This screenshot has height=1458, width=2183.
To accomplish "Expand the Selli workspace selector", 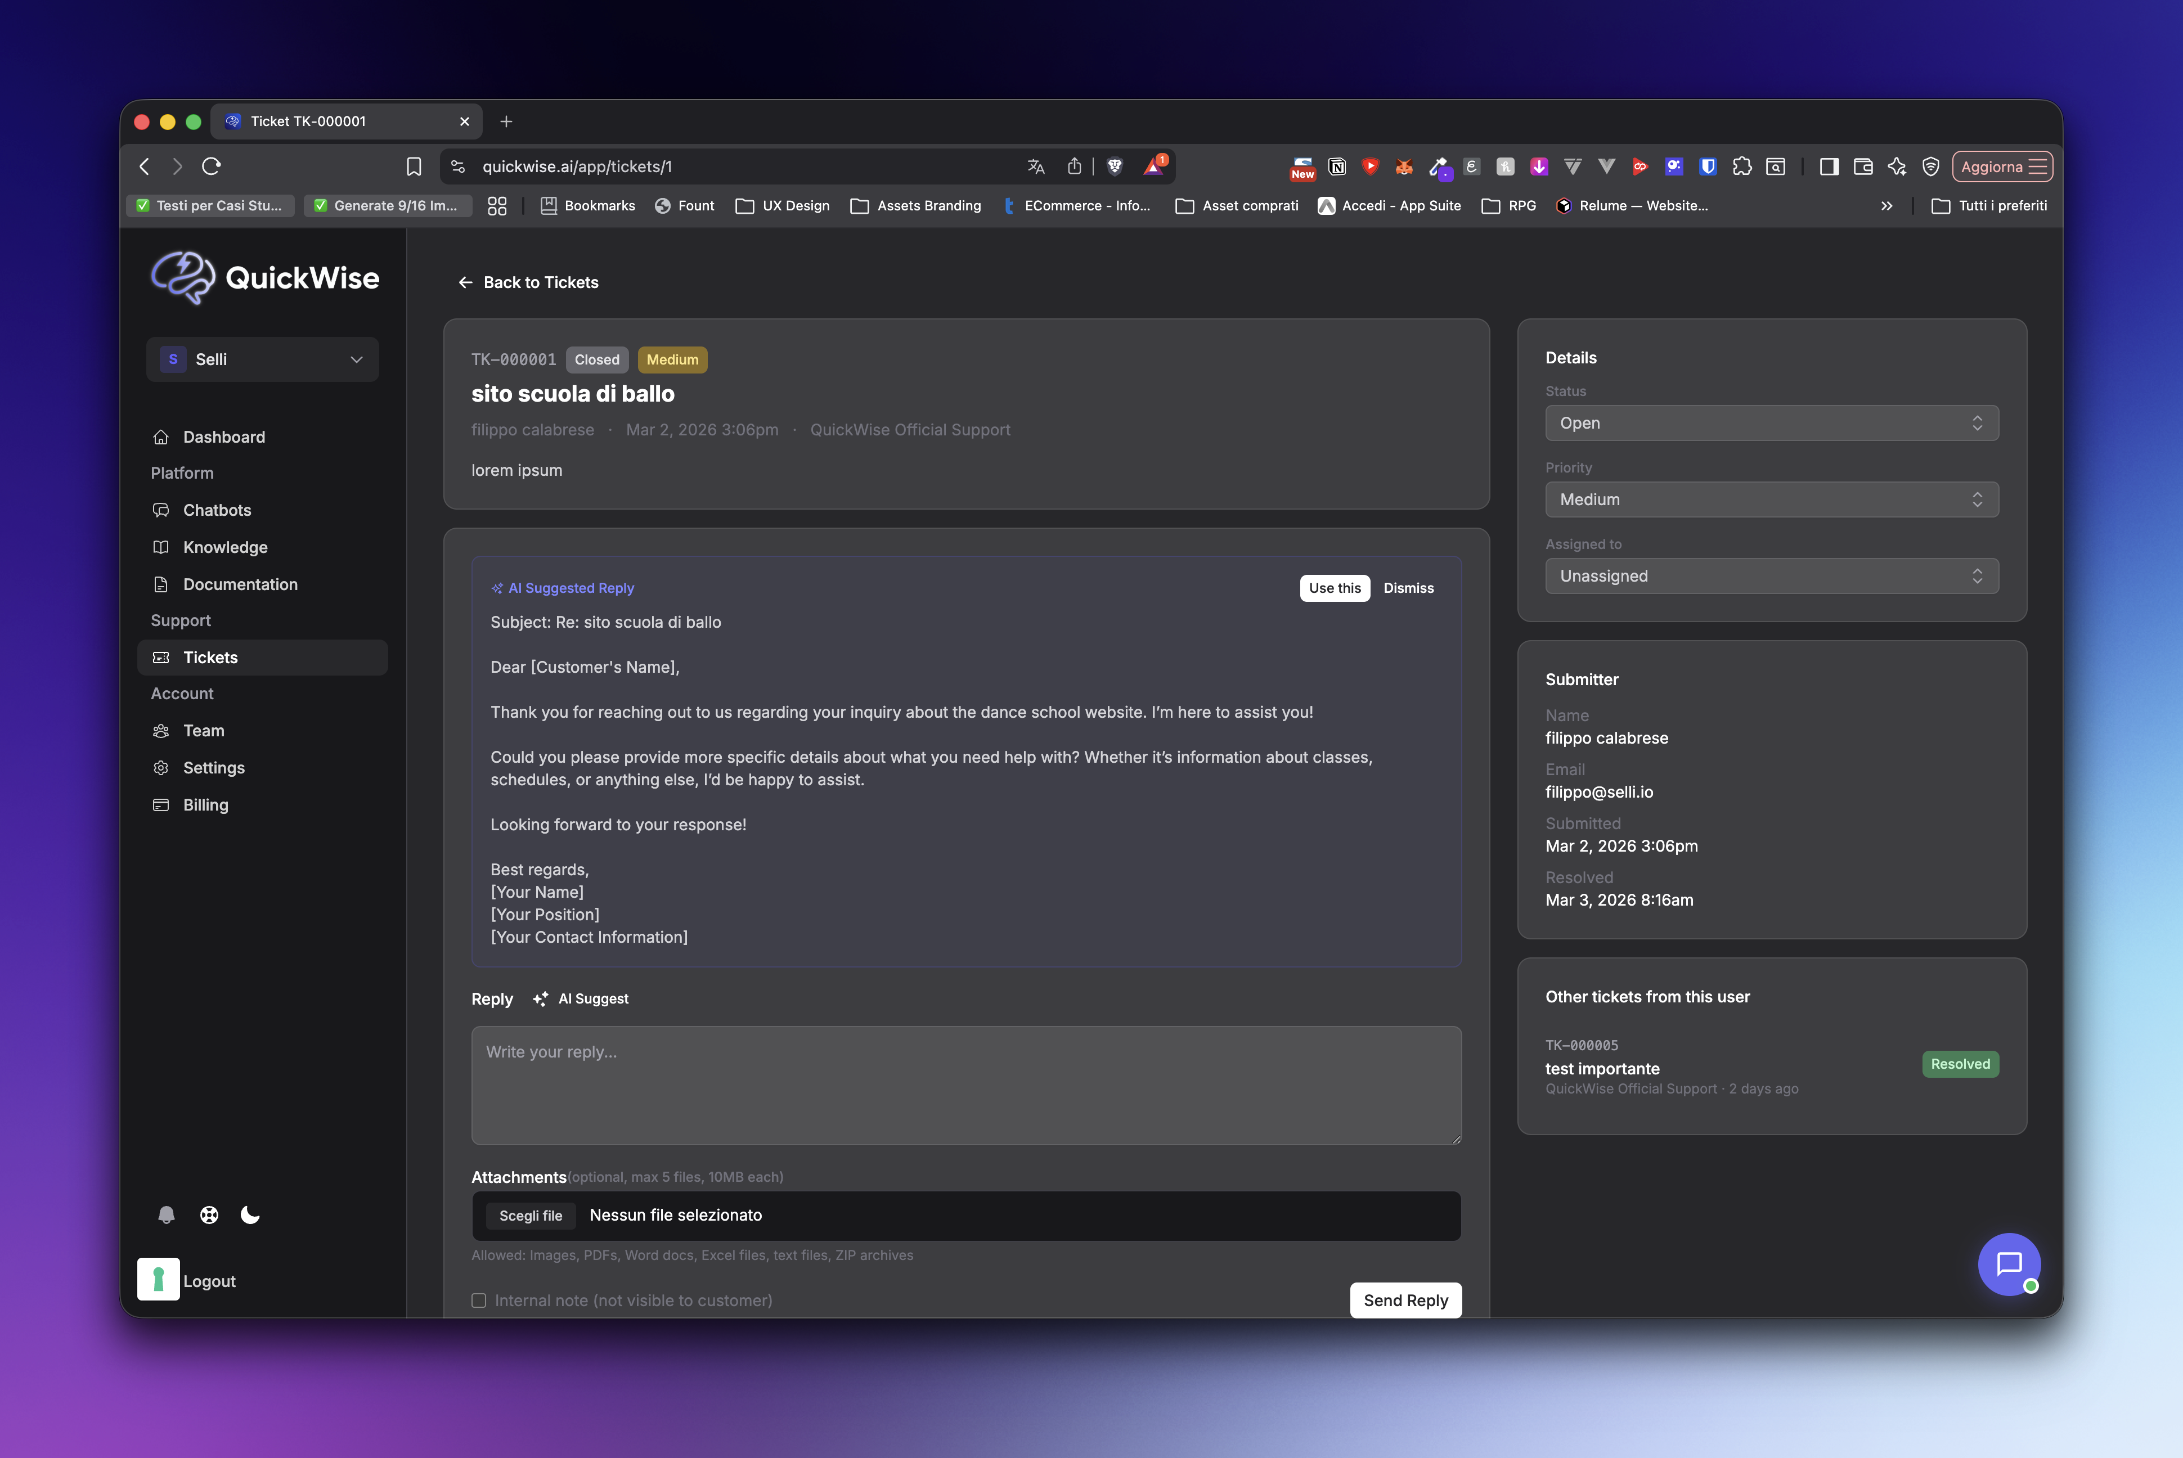I will [262, 359].
